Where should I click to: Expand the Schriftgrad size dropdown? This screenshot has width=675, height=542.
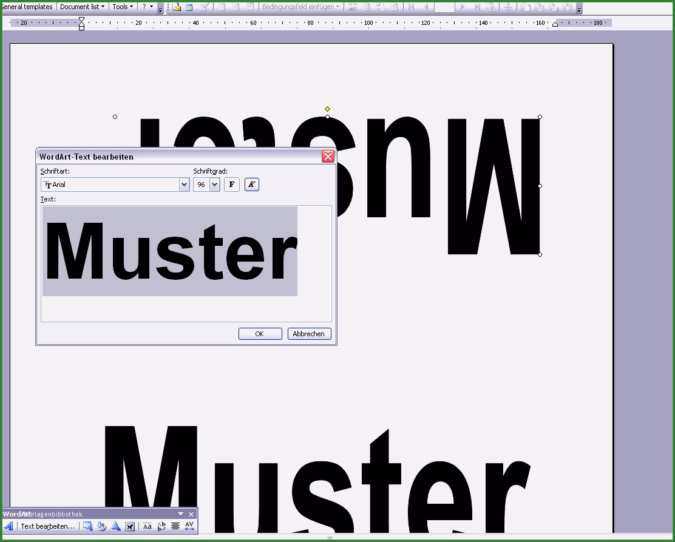pos(214,185)
